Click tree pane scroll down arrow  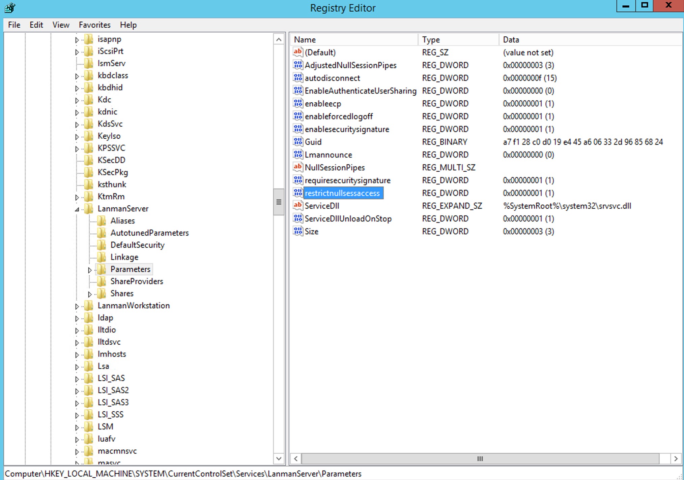pos(279,458)
